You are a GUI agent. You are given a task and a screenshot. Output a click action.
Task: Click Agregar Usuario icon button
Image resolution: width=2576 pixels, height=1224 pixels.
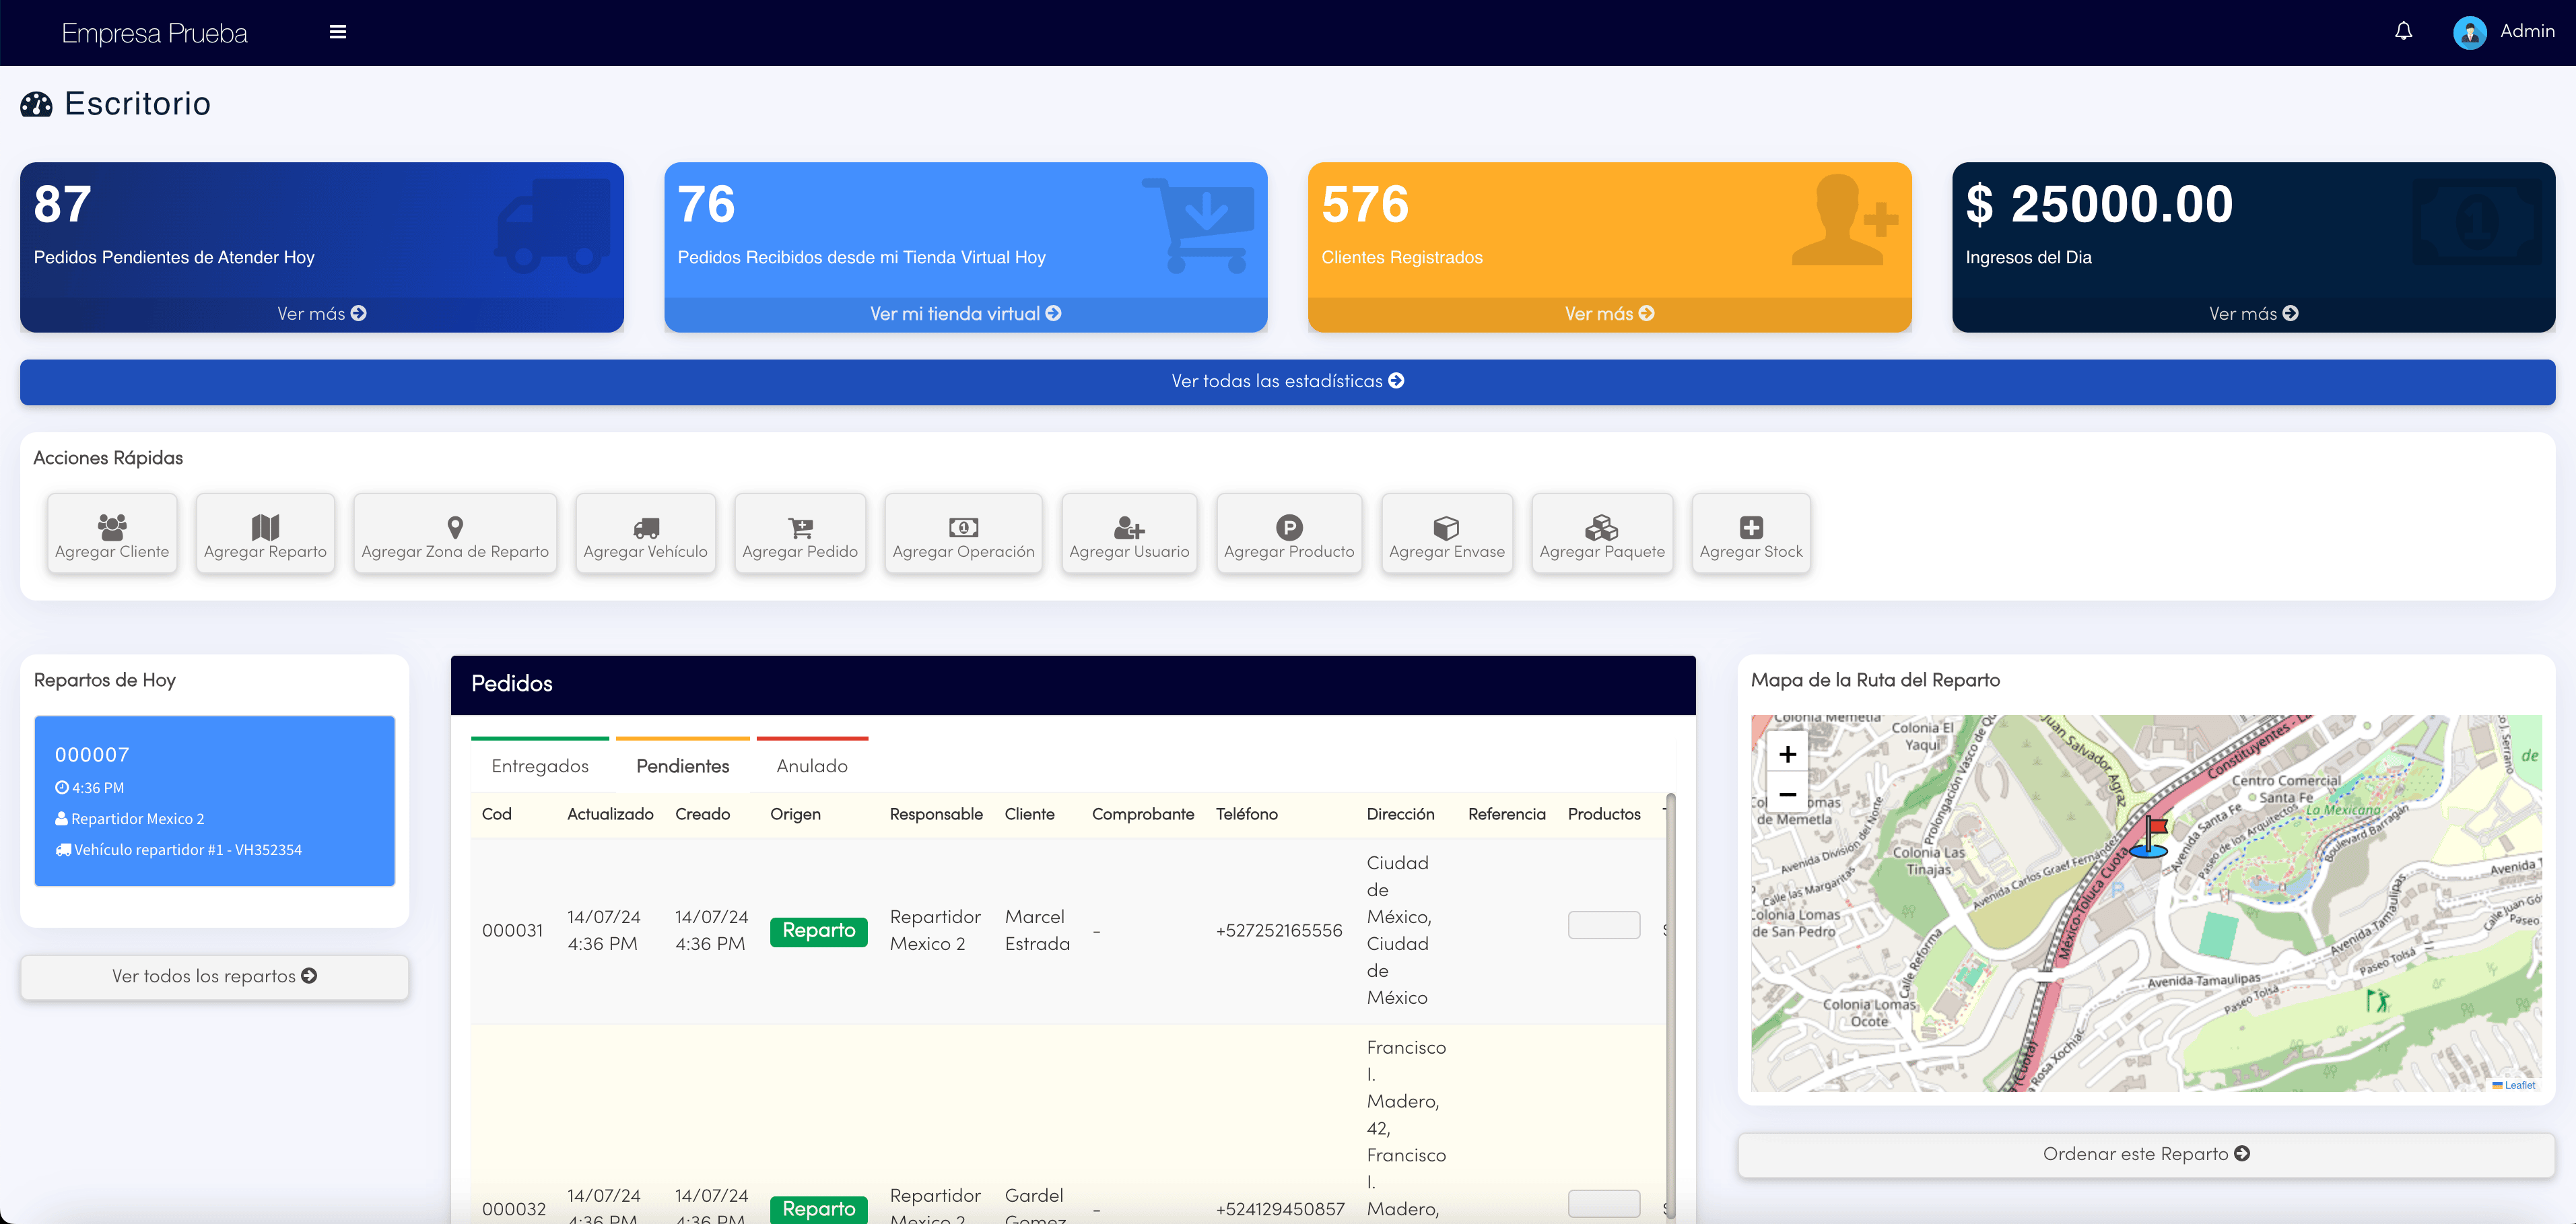click(1129, 534)
